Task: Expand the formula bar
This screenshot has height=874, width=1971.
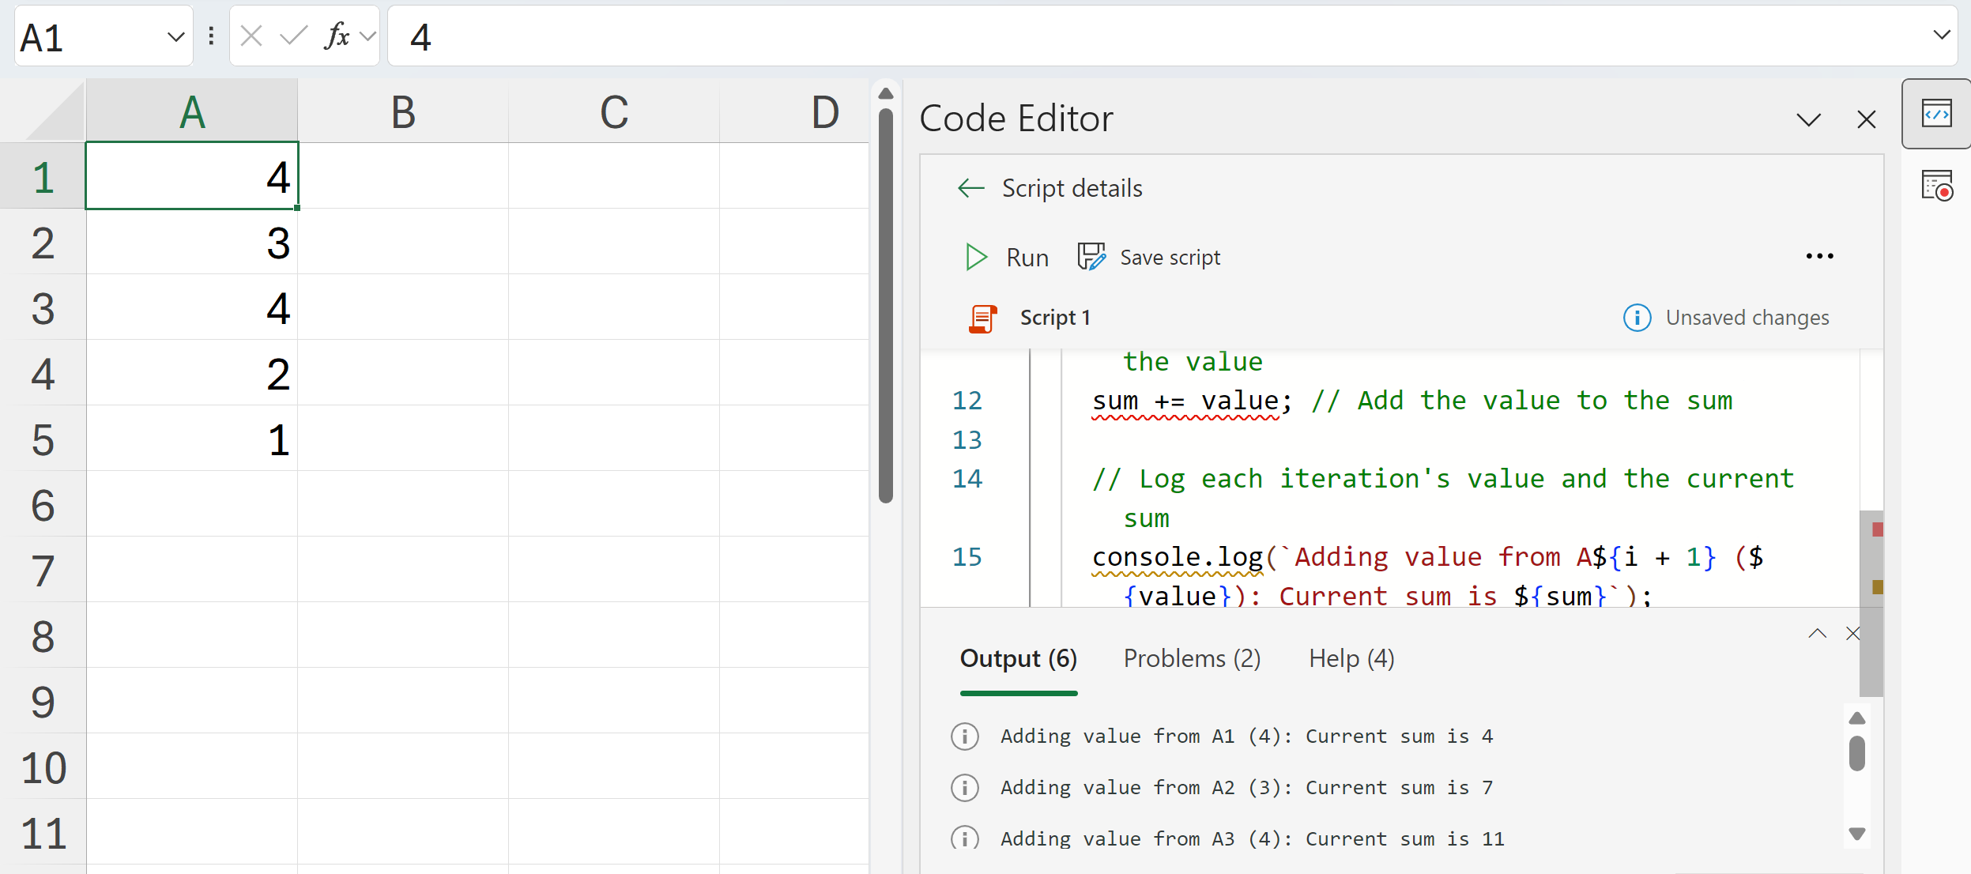Action: click(1941, 36)
